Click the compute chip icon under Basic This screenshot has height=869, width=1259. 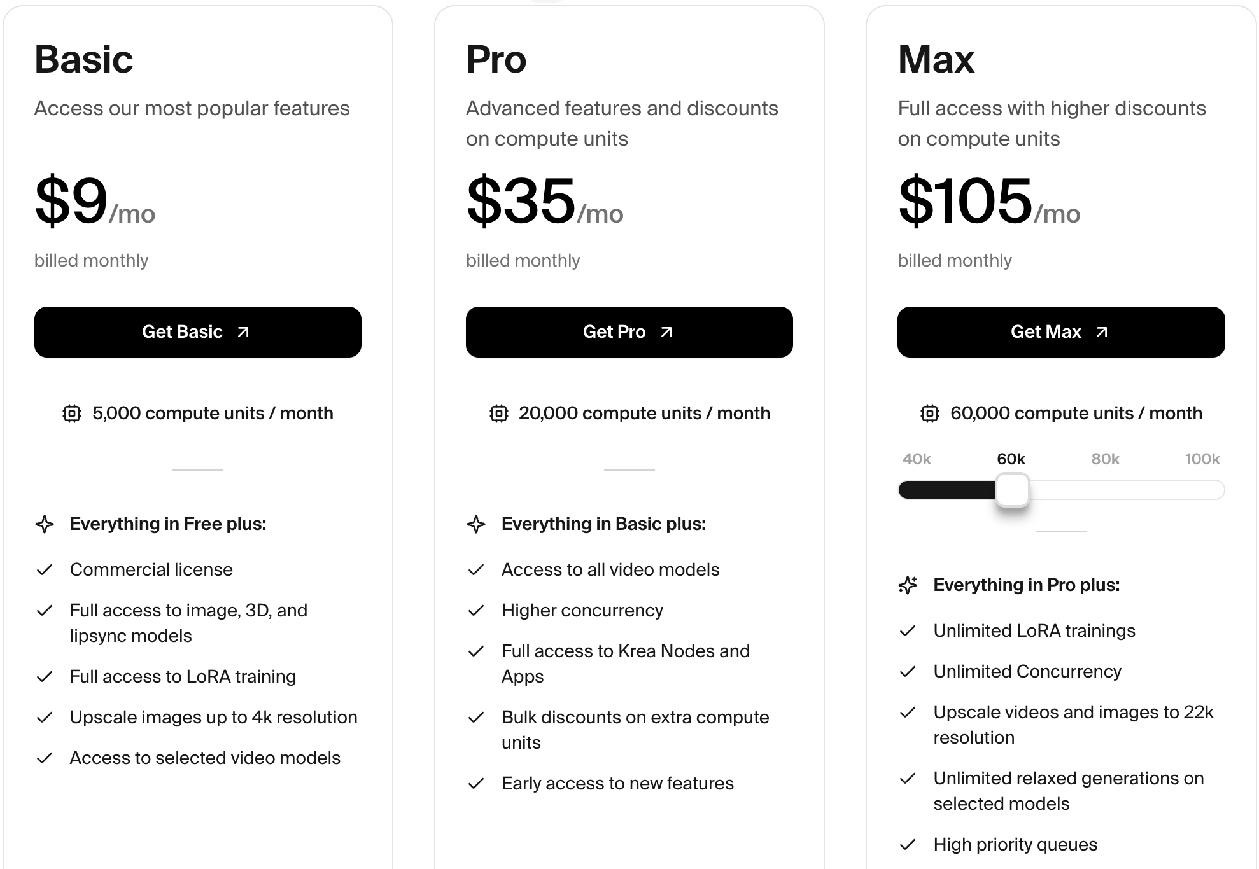72,414
